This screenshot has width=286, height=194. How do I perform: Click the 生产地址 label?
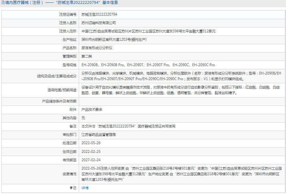click(x=69, y=40)
